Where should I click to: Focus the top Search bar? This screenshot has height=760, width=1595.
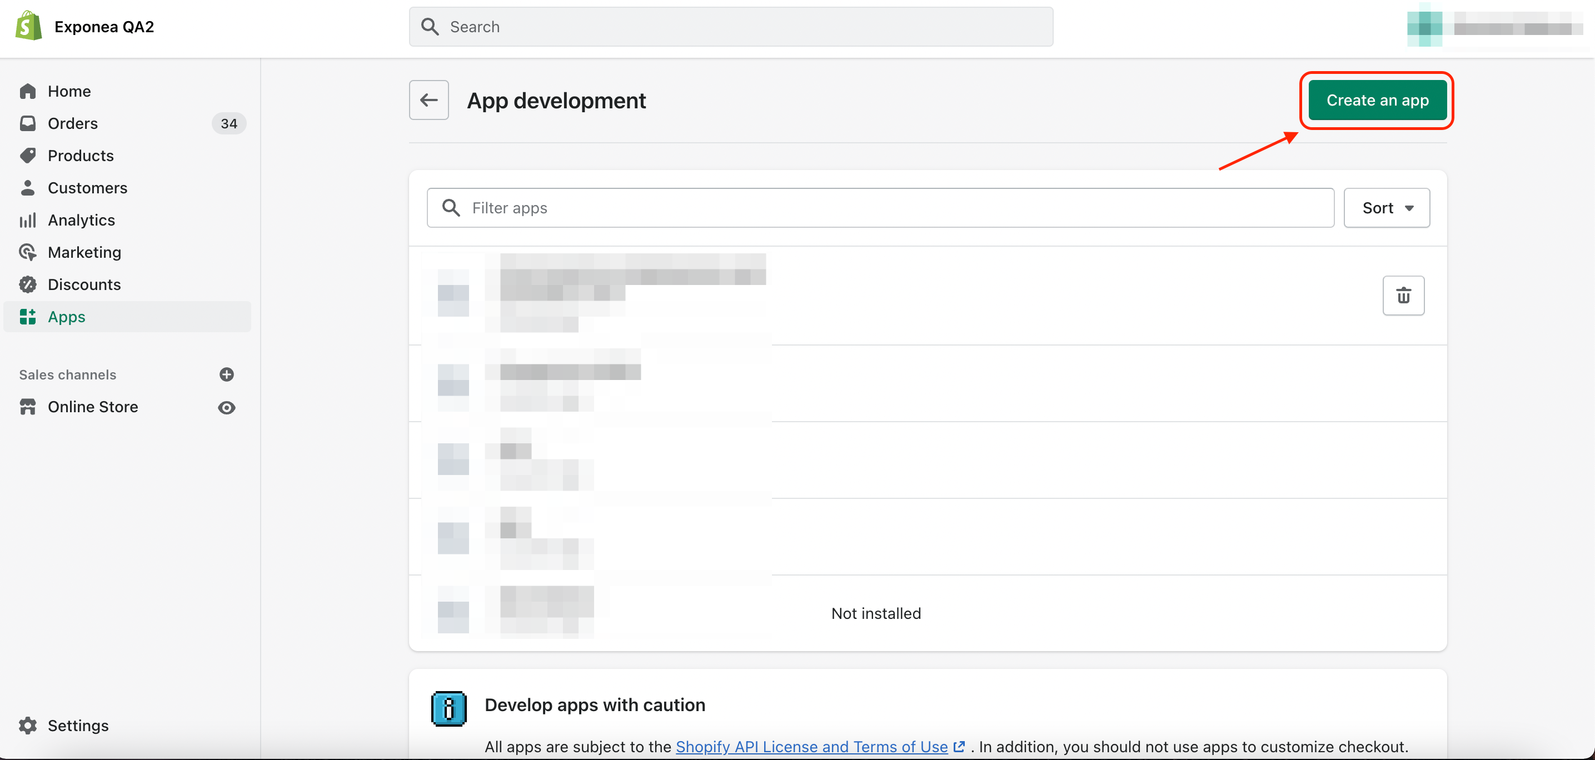click(731, 27)
